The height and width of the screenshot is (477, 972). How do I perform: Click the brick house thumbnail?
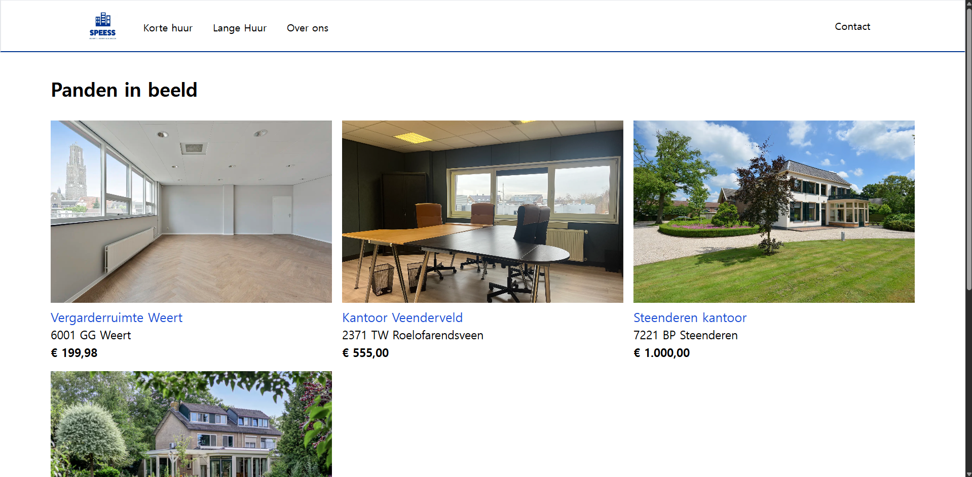pos(191,424)
